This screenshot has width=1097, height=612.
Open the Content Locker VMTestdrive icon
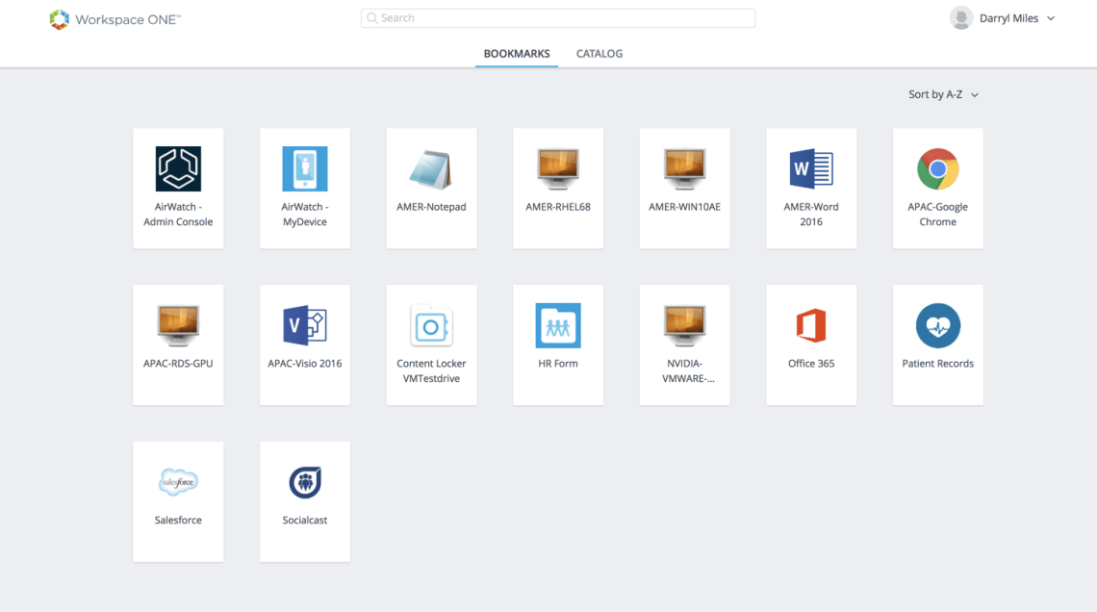(431, 325)
